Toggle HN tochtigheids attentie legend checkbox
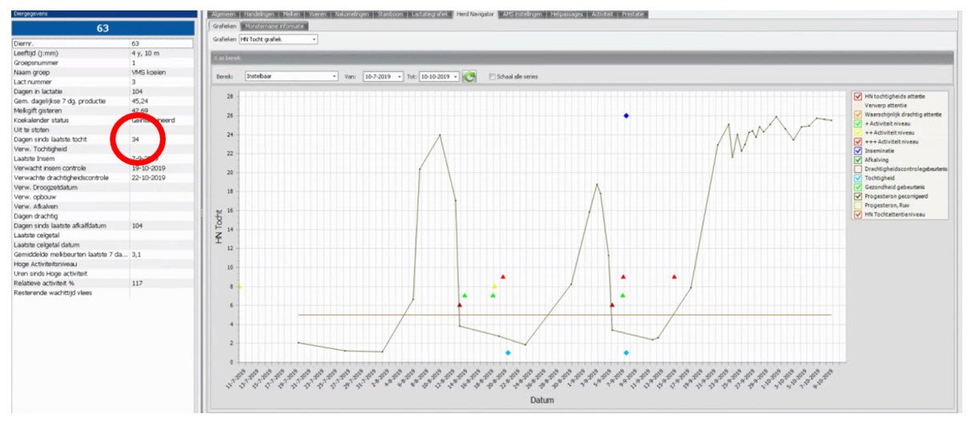Viewport: 972px width, 422px height. point(858,96)
